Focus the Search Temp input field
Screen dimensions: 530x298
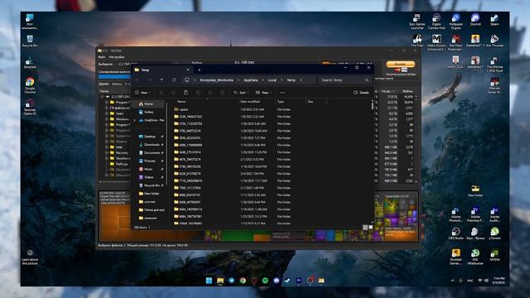(344, 80)
